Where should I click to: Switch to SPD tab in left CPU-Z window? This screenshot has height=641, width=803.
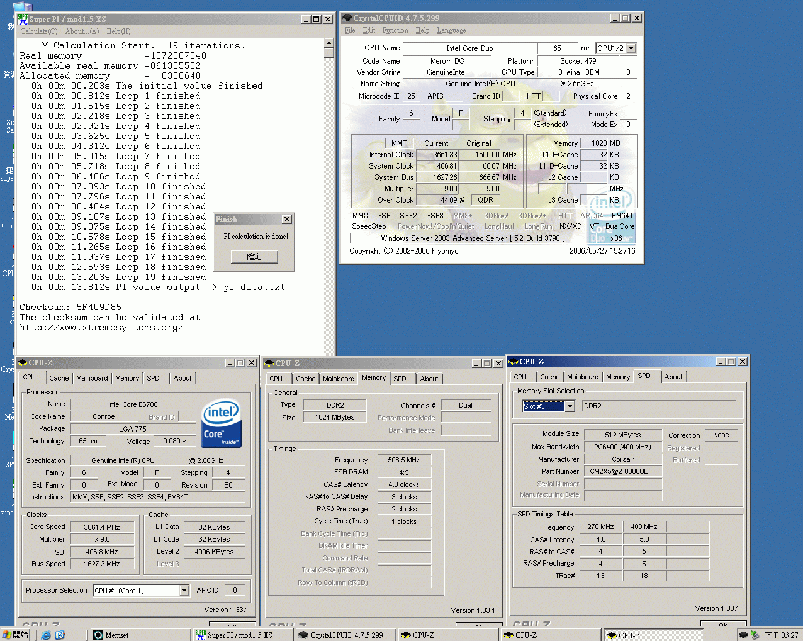tap(154, 378)
